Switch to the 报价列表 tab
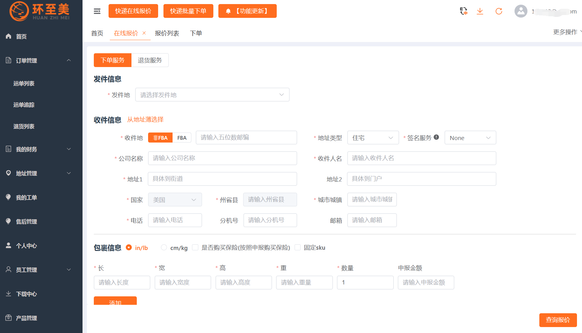The width and height of the screenshot is (582, 333). pyautogui.click(x=167, y=33)
